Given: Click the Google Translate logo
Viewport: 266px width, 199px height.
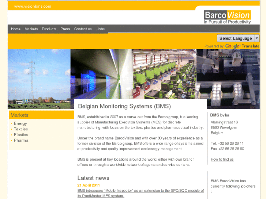Looking at the screenshot, I should (x=242, y=46).
